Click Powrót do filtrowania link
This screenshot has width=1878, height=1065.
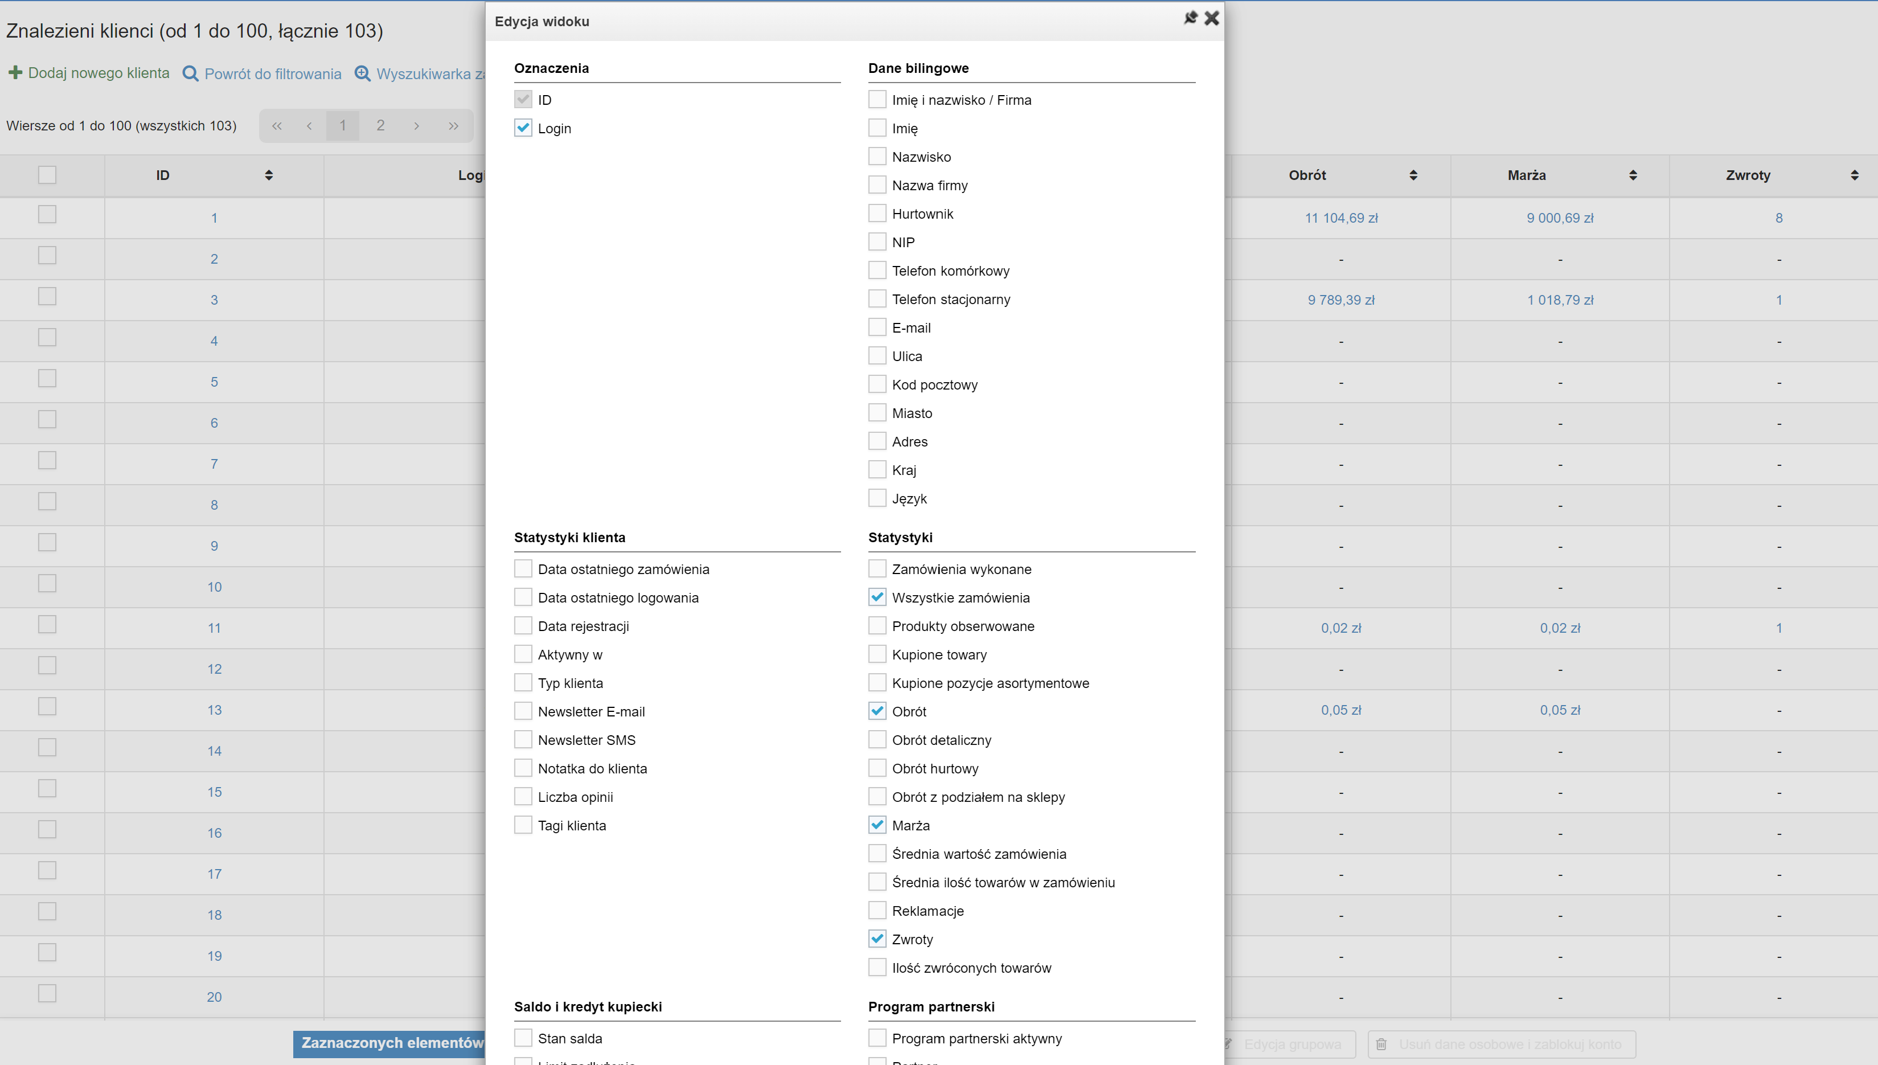273,74
